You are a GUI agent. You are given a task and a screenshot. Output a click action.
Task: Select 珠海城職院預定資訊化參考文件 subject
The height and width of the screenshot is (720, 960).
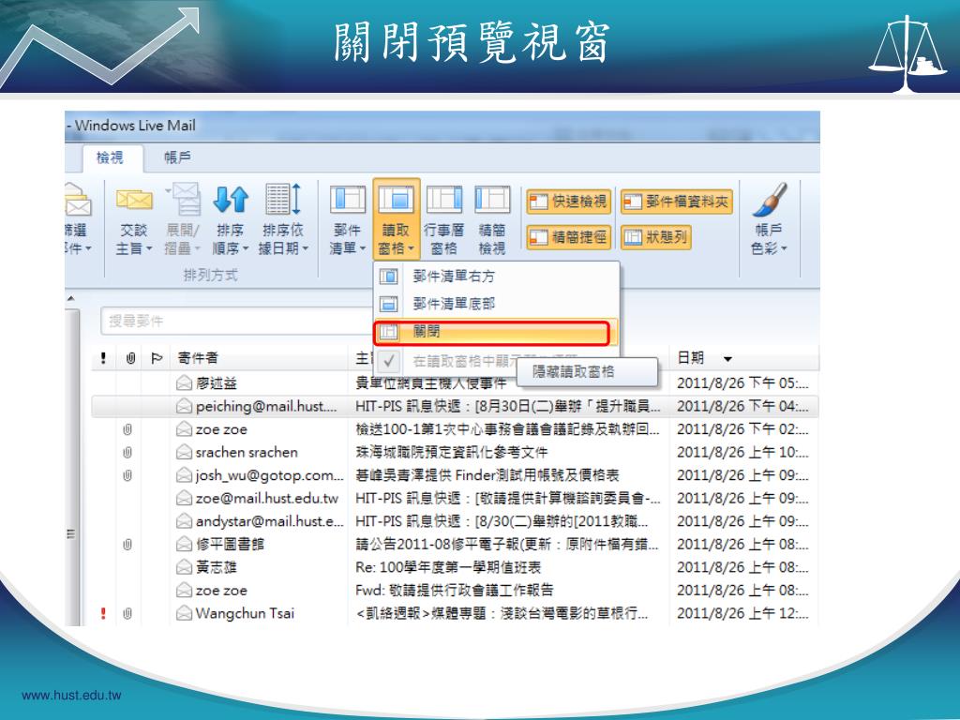(x=451, y=453)
